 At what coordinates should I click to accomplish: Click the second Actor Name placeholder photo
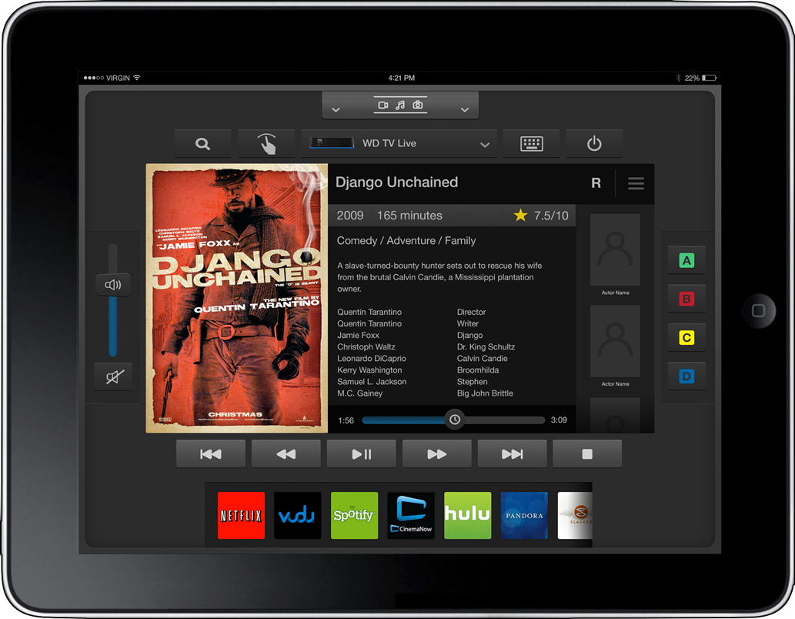615,341
